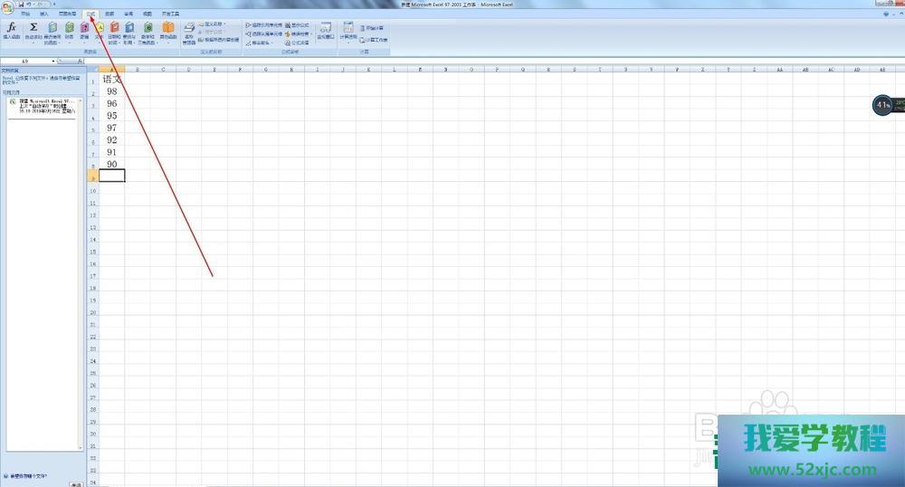
Task: Switch to the Insert ribbon tab
Action: [x=44, y=14]
